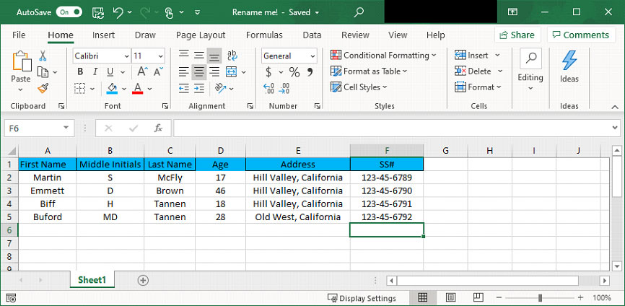
Task: Click the Decrease Indent icon
Action: (184, 88)
